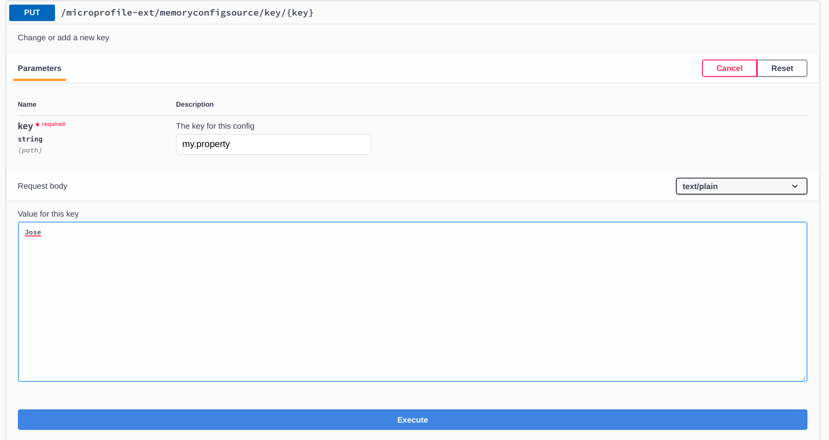Click the textarea resize handle
This screenshot has height=440, width=829.
(x=804, y=377)
